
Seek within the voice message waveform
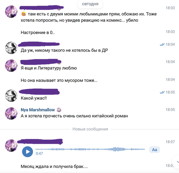tap(90, 149)
